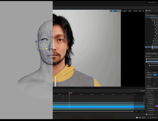
Task: Click the Outliner search field
Action: point(153,13)
